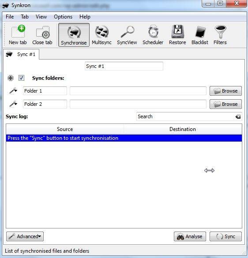Image resolution: width=248 pixels, height=258 pixels.
Task: Add a sync folder with the plus icon
Action: [11, 78]
